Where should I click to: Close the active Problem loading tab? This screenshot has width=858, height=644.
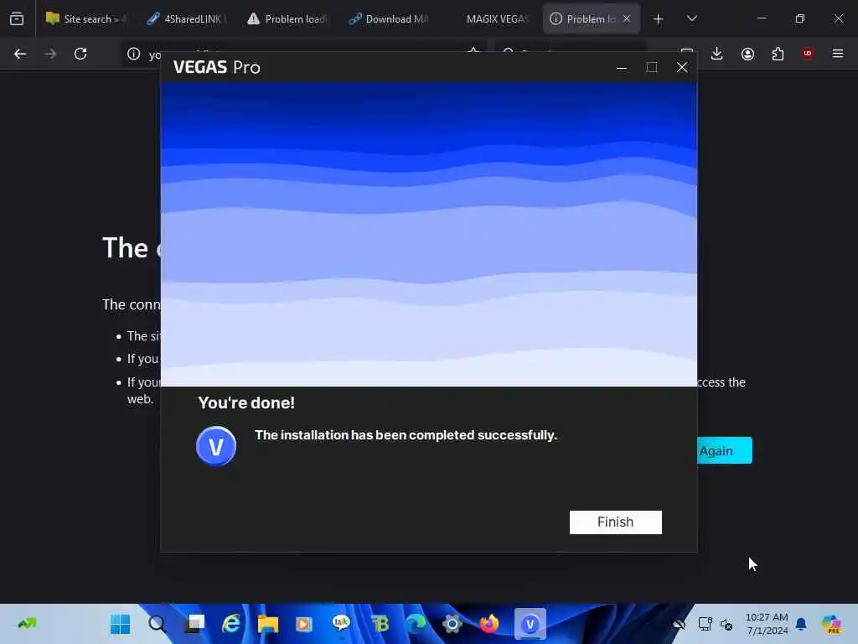pyautogui.click(x=627, y=19)
